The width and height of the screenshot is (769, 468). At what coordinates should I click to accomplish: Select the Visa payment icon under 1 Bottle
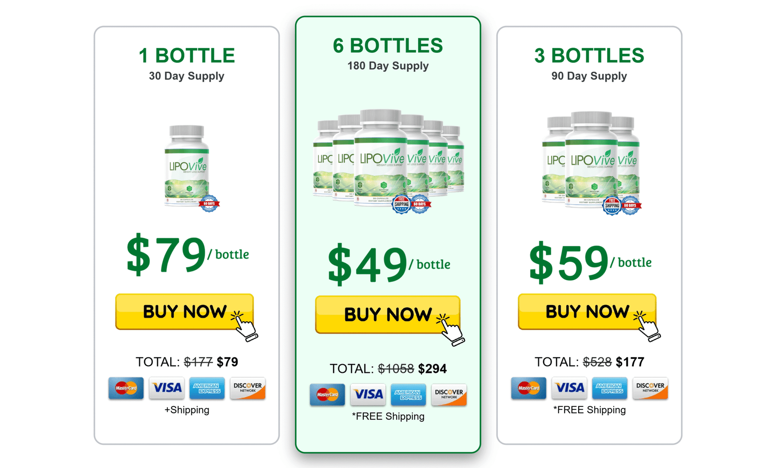pos(166,388)
